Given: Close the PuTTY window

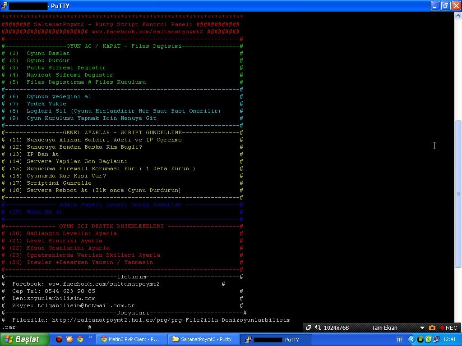Looking at the screenshot, I should 457,5.
